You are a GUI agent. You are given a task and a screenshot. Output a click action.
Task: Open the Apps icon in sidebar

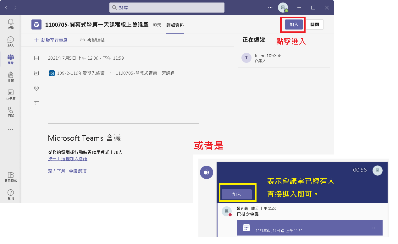coord(11,176)
